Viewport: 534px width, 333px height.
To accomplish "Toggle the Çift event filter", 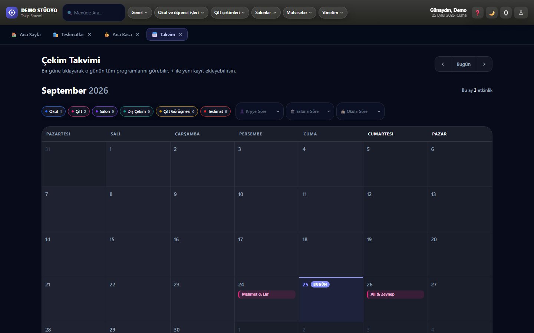I will [x=79, y=111].
